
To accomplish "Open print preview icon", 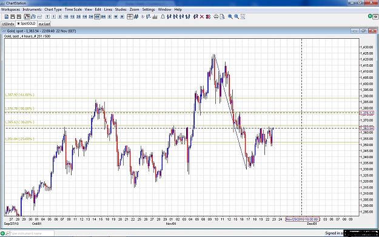I will pos(223,17).
